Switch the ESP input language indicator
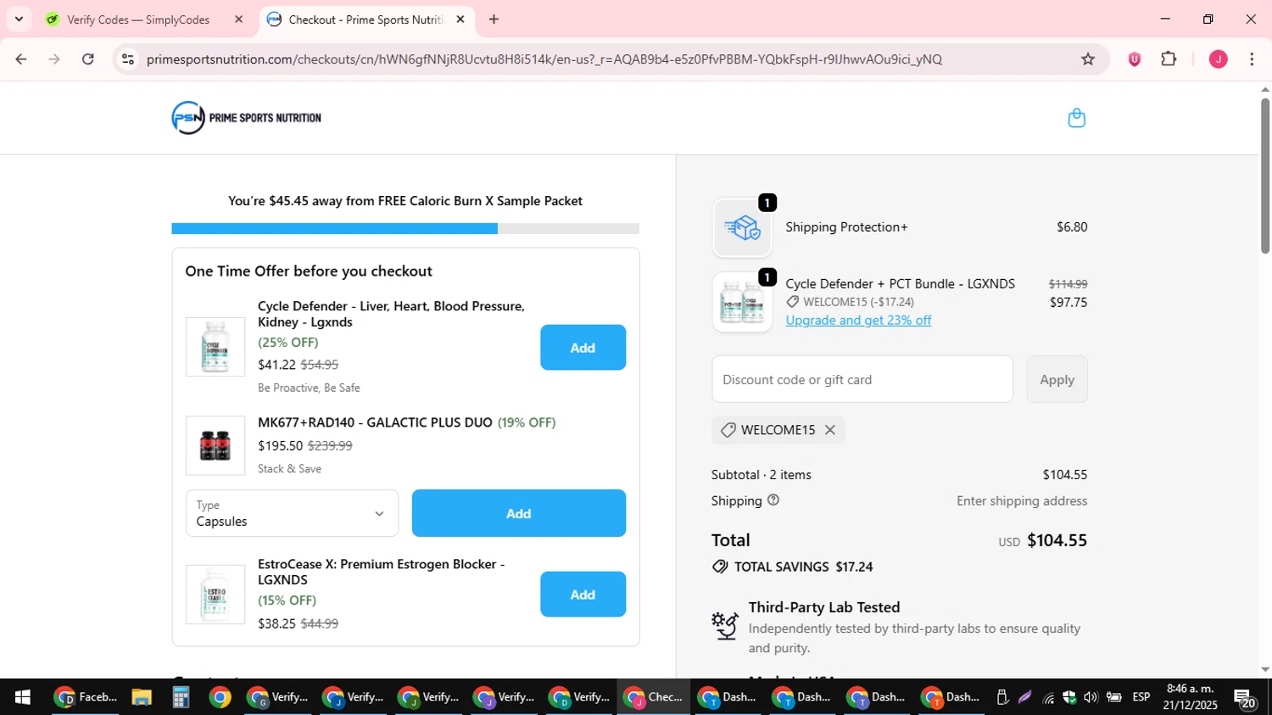1272x715 pixels. click(x=1141, y=697)
